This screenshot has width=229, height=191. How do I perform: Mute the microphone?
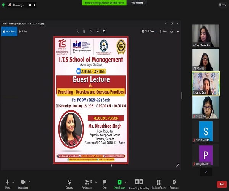(x=8, y=184)
